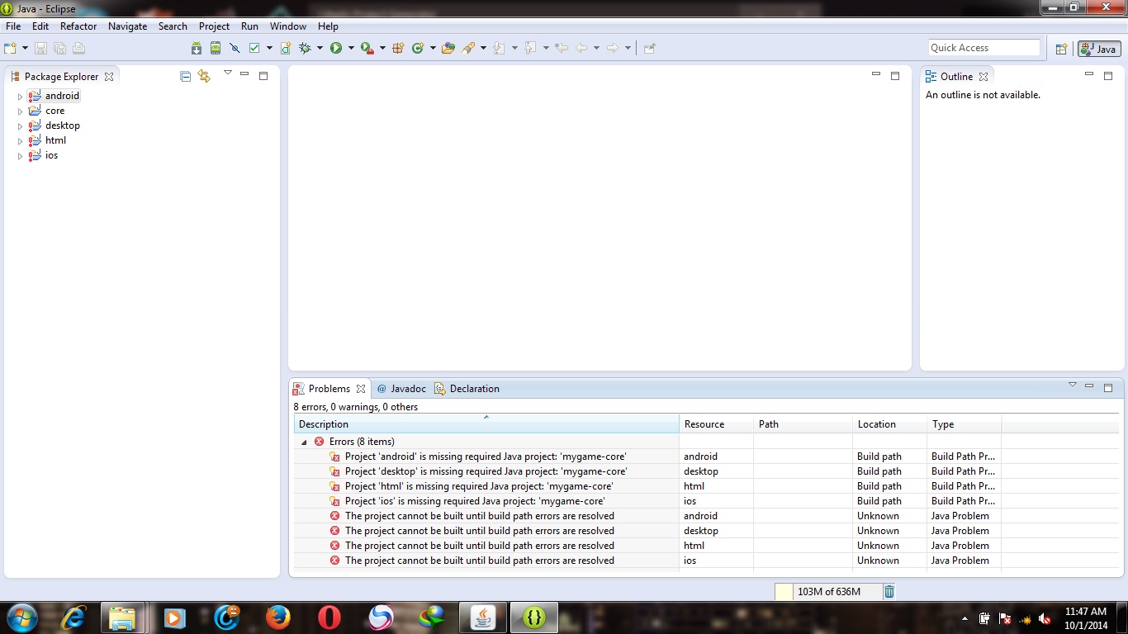The width and height of the screenshot is (1128, 634).
Task: Open Opera browser from taskbar
Action: [x=329, y=617]
